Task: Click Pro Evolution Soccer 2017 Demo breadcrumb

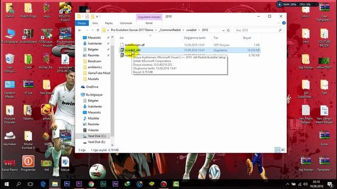Action: 132,30
